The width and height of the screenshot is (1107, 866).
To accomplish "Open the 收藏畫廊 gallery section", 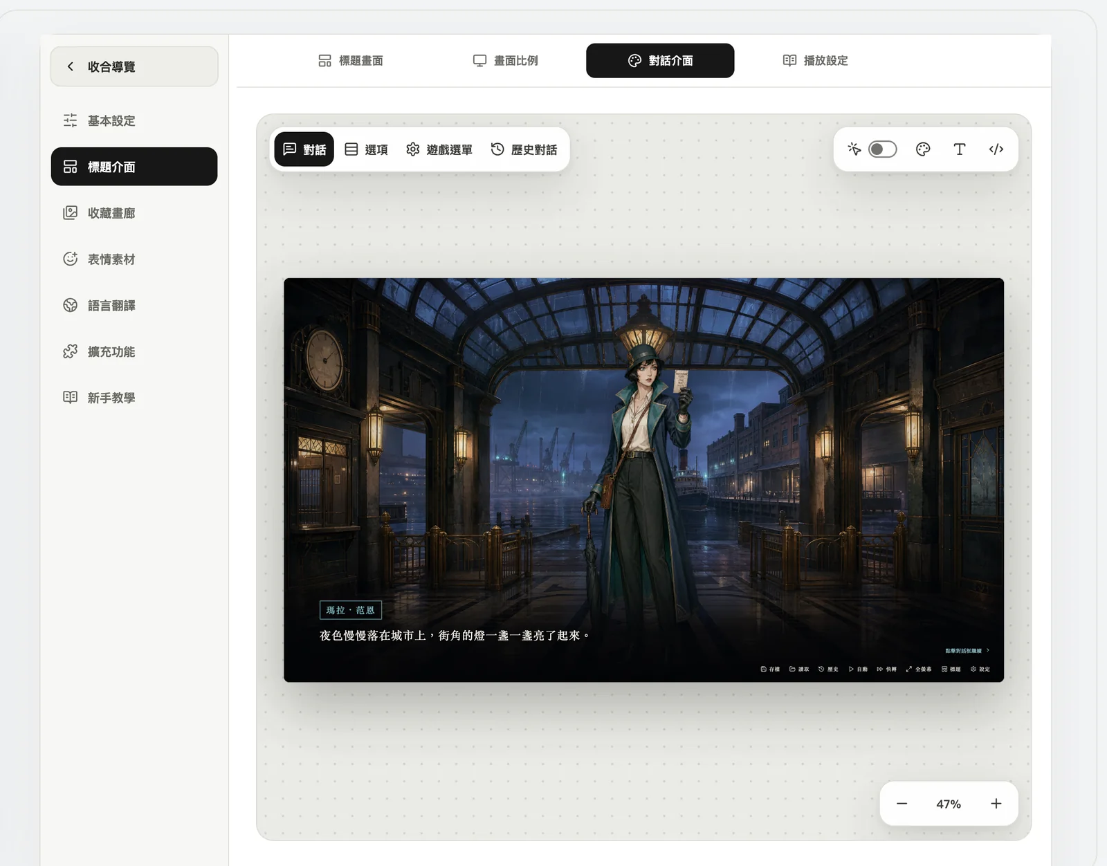I will pyautogui.click(x=134, y=213).
